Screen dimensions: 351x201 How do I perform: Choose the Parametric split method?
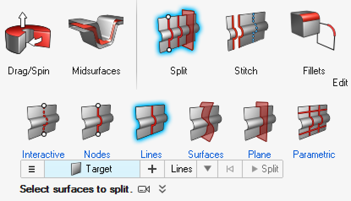pos(314,122)
